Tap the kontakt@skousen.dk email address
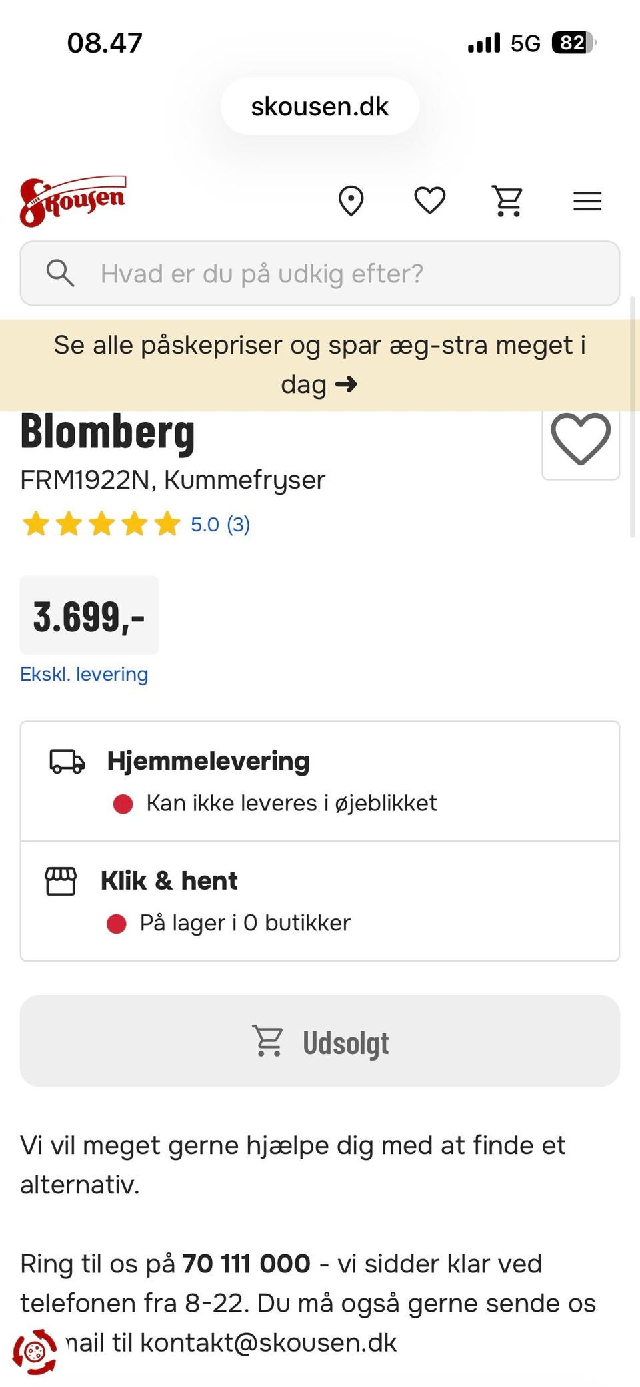This screenshot has width=640, height=1387. coord(268,1342)
